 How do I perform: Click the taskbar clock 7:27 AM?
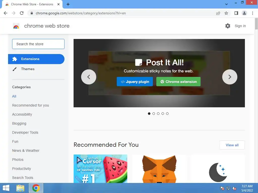pos(247,186)
